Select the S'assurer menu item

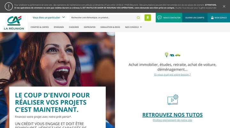pyautogui.click(x=74, y=27)
